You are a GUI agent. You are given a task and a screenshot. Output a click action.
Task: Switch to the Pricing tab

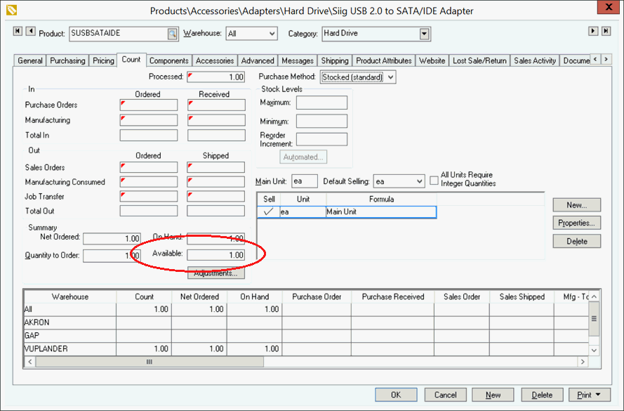(x=103, y=61)
